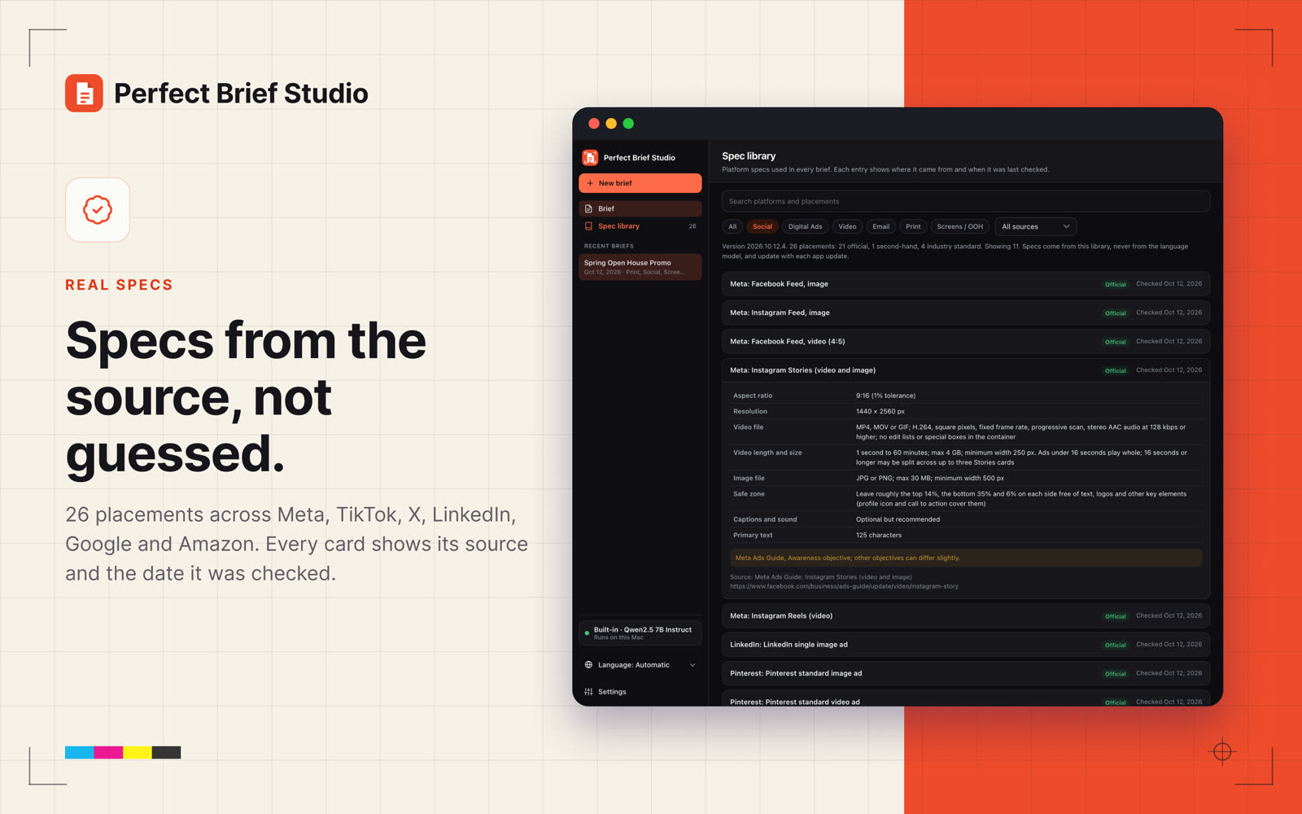Select the Print filter chip
Screen dimensions: 1302x814
click(913, 226)
